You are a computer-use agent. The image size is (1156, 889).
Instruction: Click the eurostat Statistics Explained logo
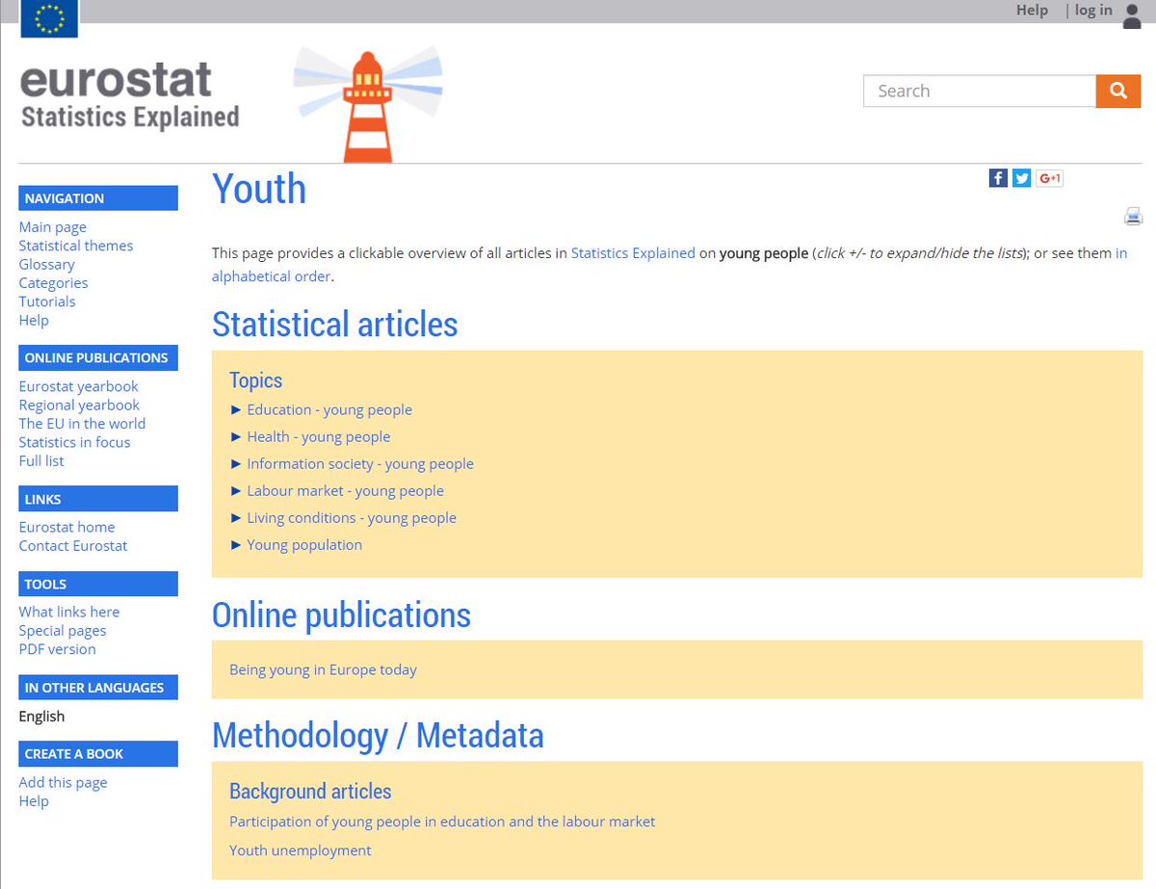tap(129, 95)
